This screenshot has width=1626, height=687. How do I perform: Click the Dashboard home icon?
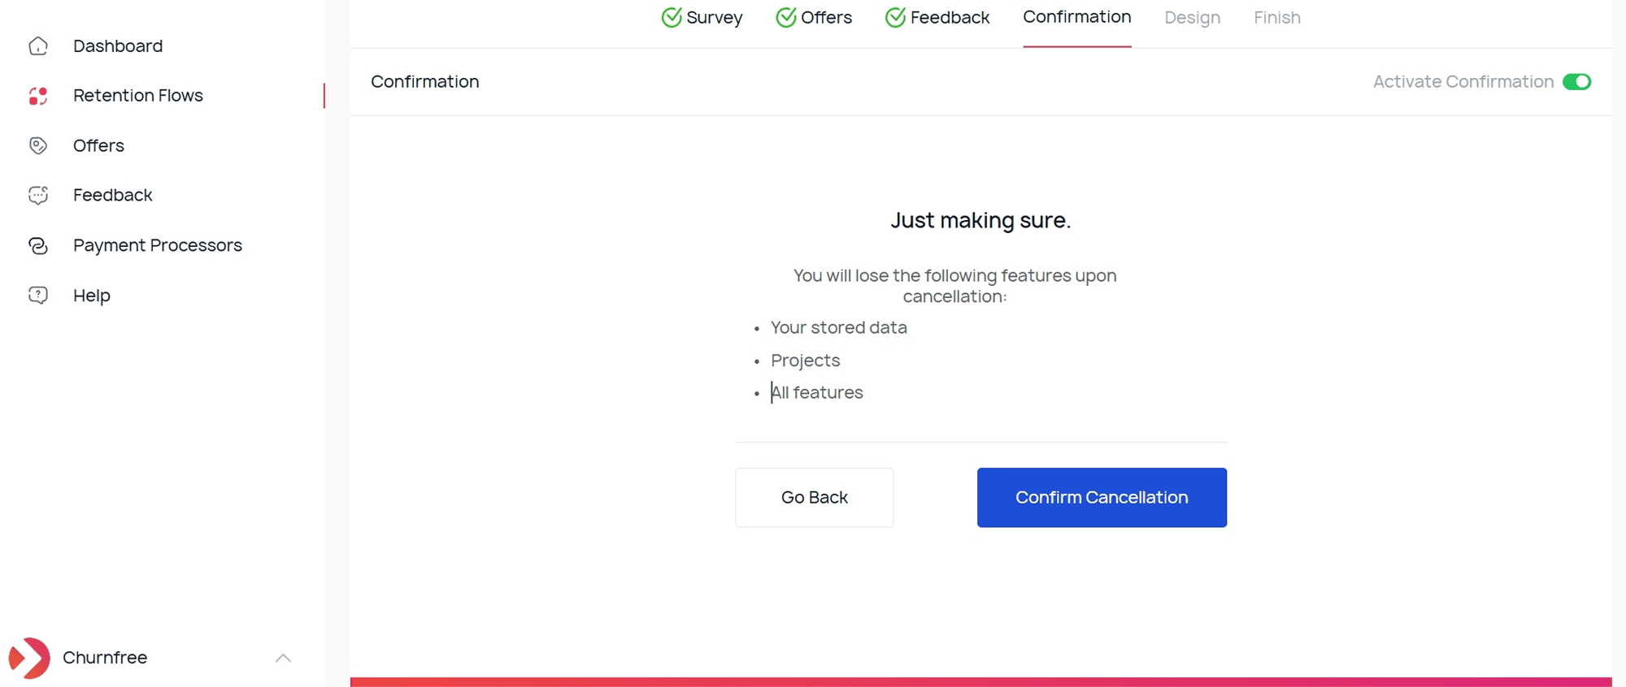[38, 46]
